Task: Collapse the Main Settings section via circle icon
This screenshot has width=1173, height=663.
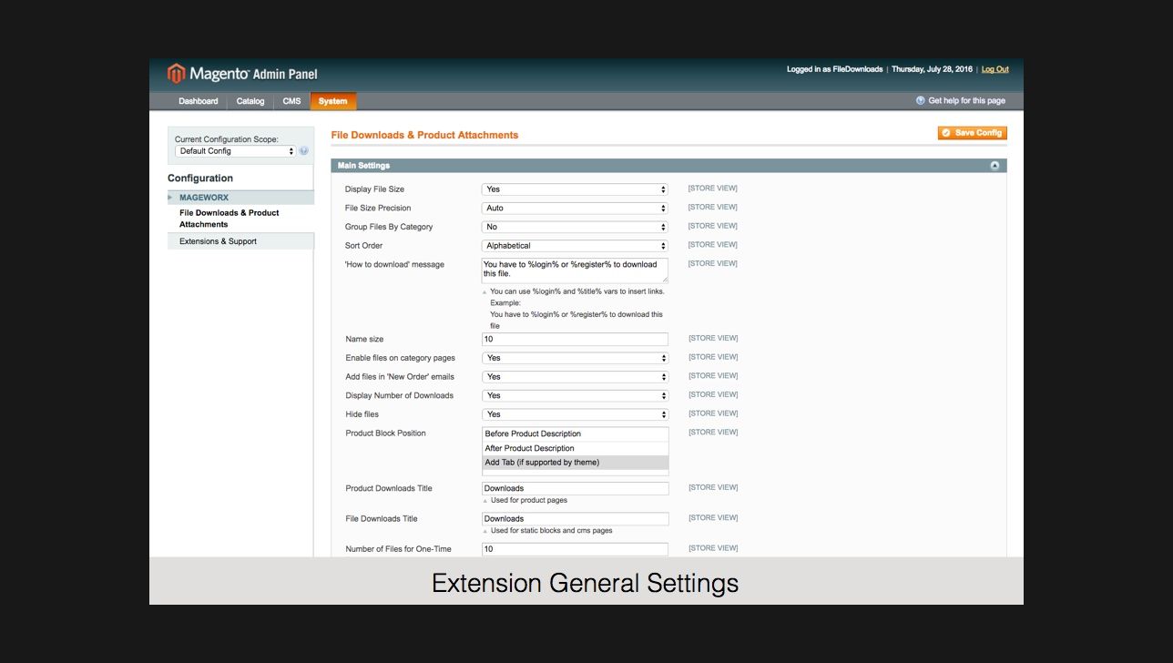Action: tap(995, 165)
